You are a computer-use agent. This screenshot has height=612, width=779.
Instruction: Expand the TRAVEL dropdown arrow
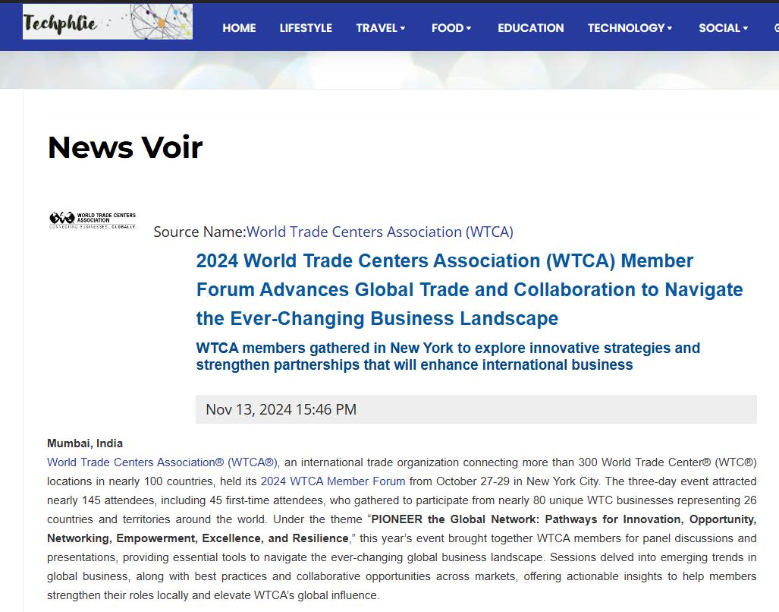[403, 28]
